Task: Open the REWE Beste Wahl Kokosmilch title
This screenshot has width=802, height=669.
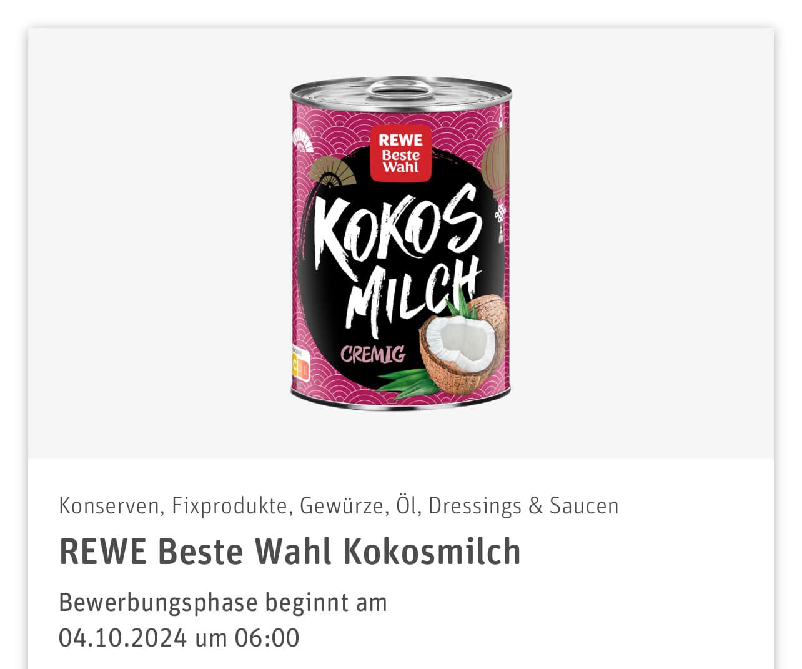Action: (290, 551)
